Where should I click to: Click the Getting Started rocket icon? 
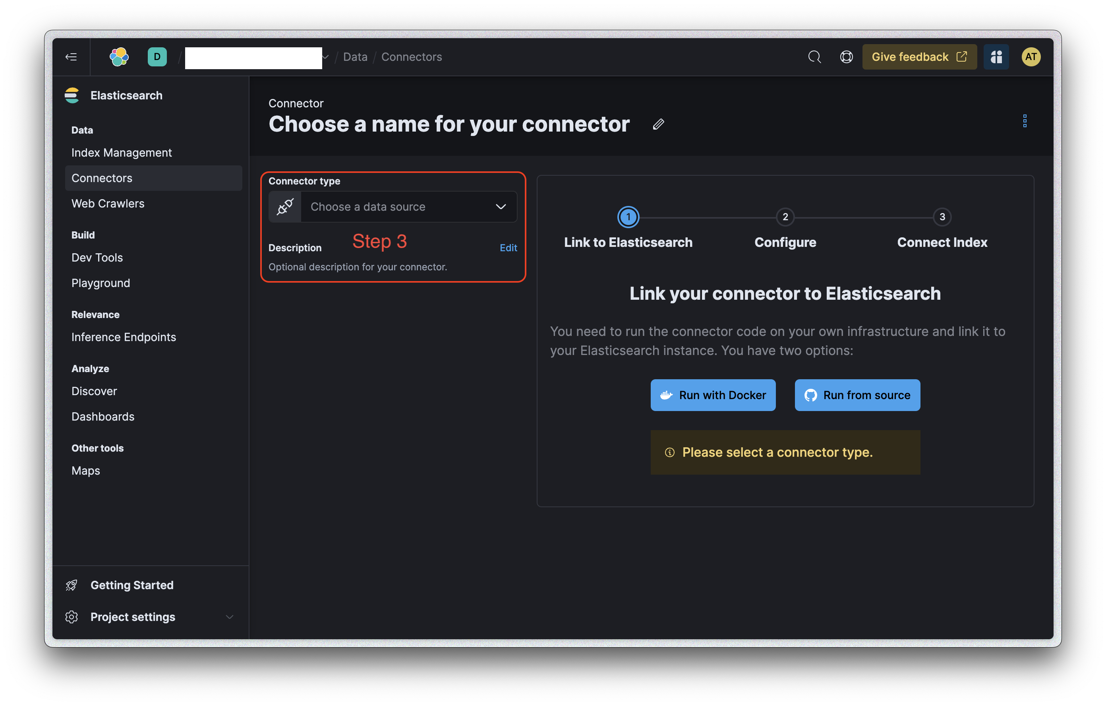[72, 585]
